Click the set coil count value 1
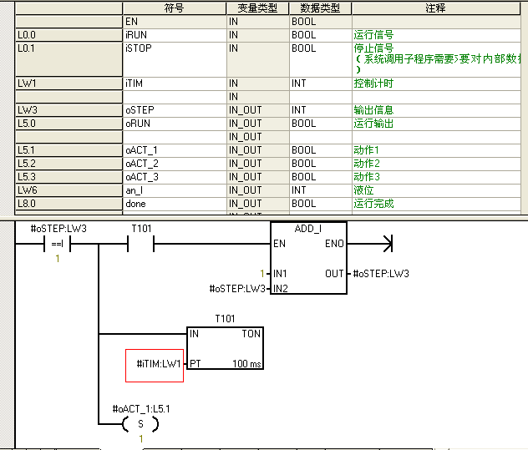This screenshot has width=528, height=450. pos(141,439)
